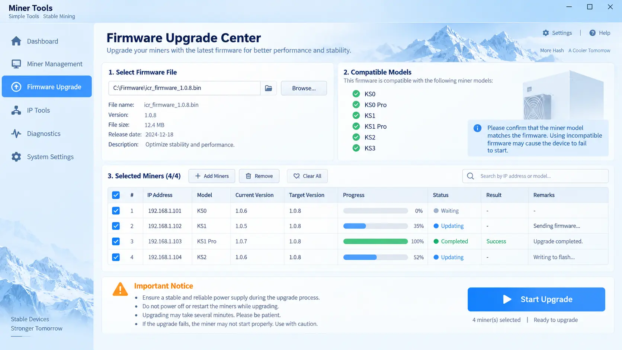
Task: Click the IP Tools network icon
Action: coord(16,110)
